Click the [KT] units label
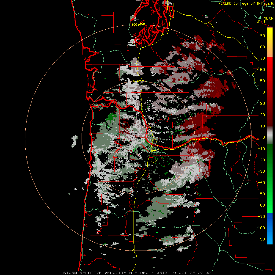The height and width of the screenshot is (275, 275). [x=261, y=21]
